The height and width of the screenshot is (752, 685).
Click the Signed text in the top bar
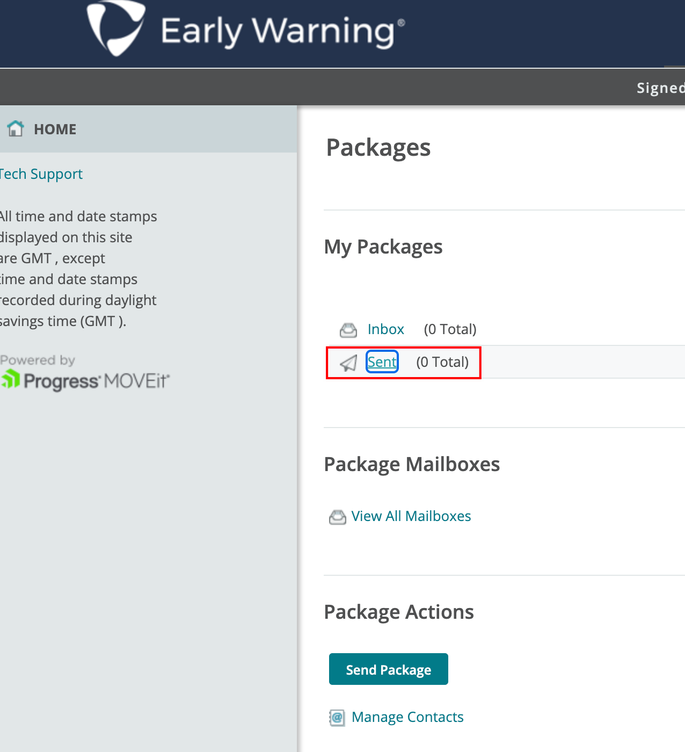pyautogui.click(x=660, y=88)
